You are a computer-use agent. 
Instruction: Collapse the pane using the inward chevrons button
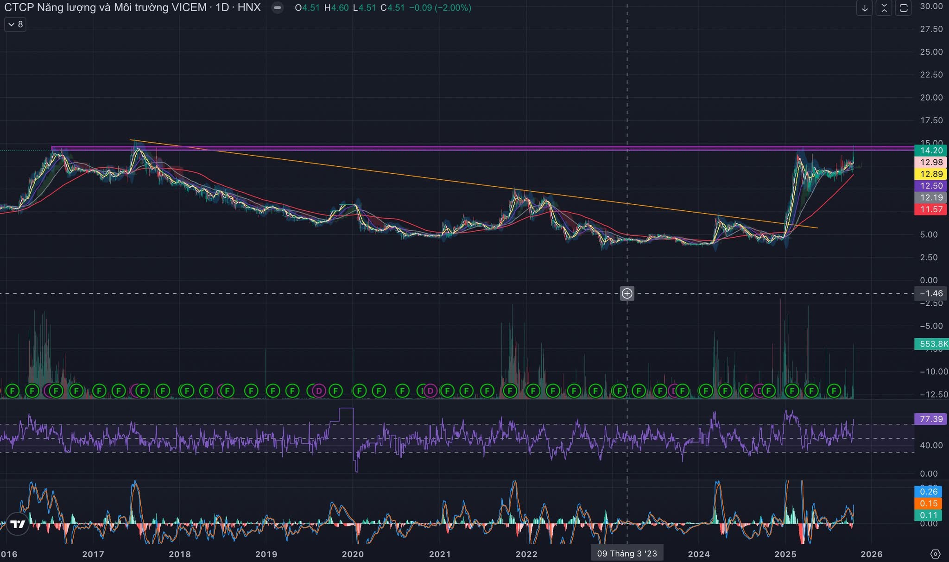pos(884,8)
